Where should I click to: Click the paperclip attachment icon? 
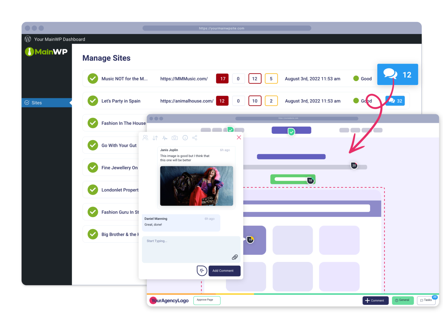tap(235, 257)
